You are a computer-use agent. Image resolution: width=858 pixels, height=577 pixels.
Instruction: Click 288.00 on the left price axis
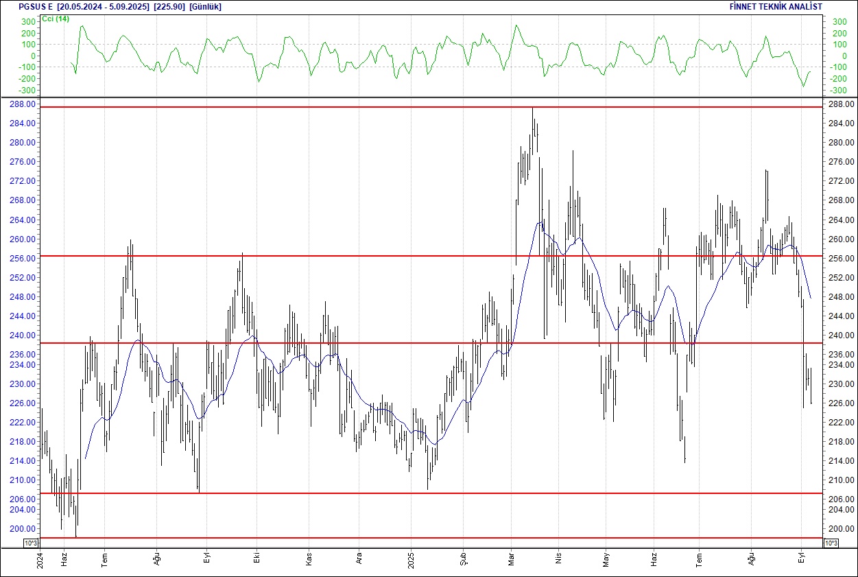[x=24, y=104]
